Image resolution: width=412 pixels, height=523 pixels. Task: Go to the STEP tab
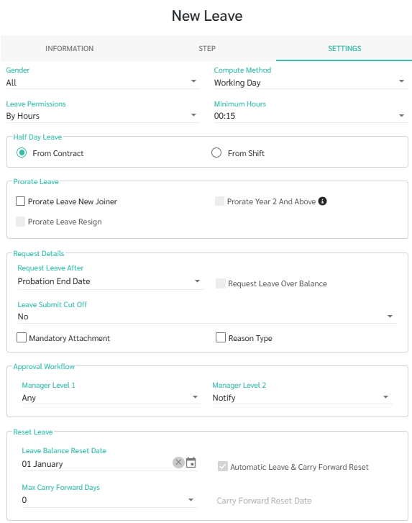point(207,48)
